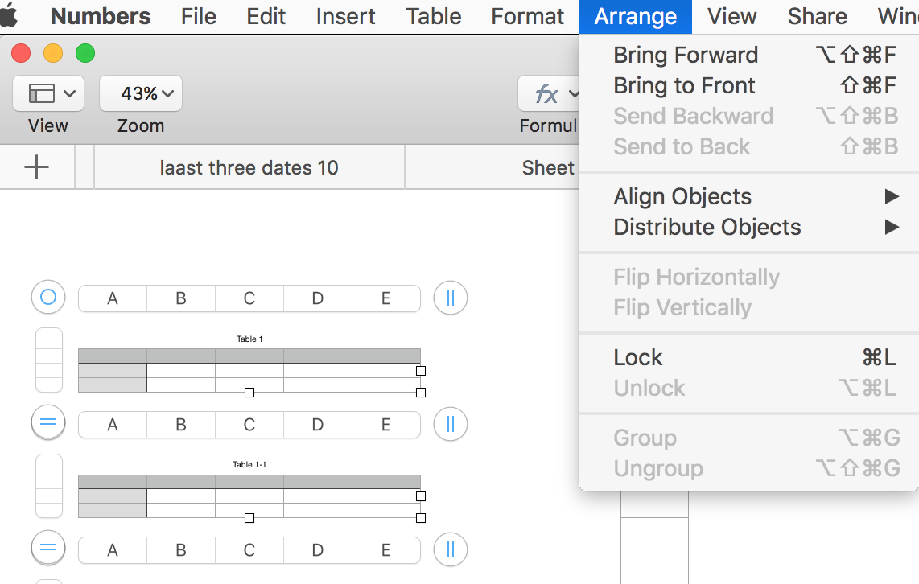
Task: Add a new sheet with plus icon
Action: point(37,167)
